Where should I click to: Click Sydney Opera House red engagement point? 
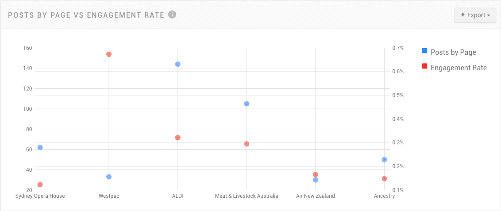click(x=40, y=185)
